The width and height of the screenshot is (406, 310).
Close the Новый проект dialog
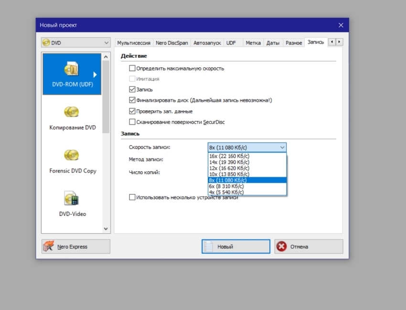[341, 25]
